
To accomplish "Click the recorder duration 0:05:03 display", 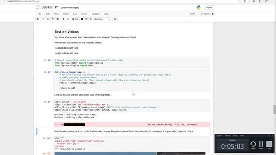I will (232, 146).
